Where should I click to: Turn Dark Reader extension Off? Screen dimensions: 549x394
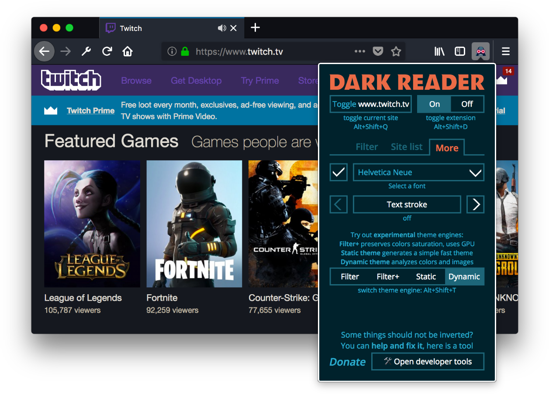point(467,104)
